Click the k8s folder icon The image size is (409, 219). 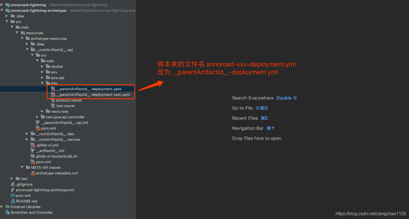click(48, 83)
